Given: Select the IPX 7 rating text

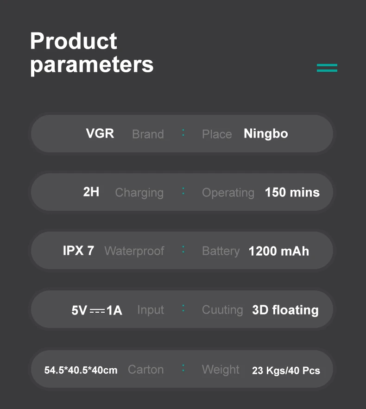Looking at the screenshot, I should pyautogui.click(x=78, y=251).
